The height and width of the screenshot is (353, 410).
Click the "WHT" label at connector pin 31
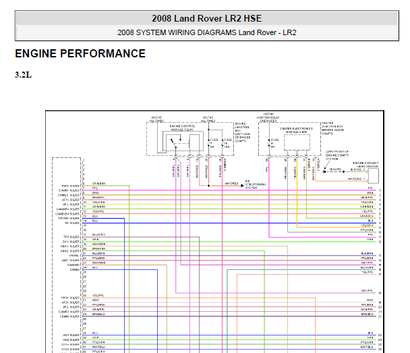[x=96, y=300]
